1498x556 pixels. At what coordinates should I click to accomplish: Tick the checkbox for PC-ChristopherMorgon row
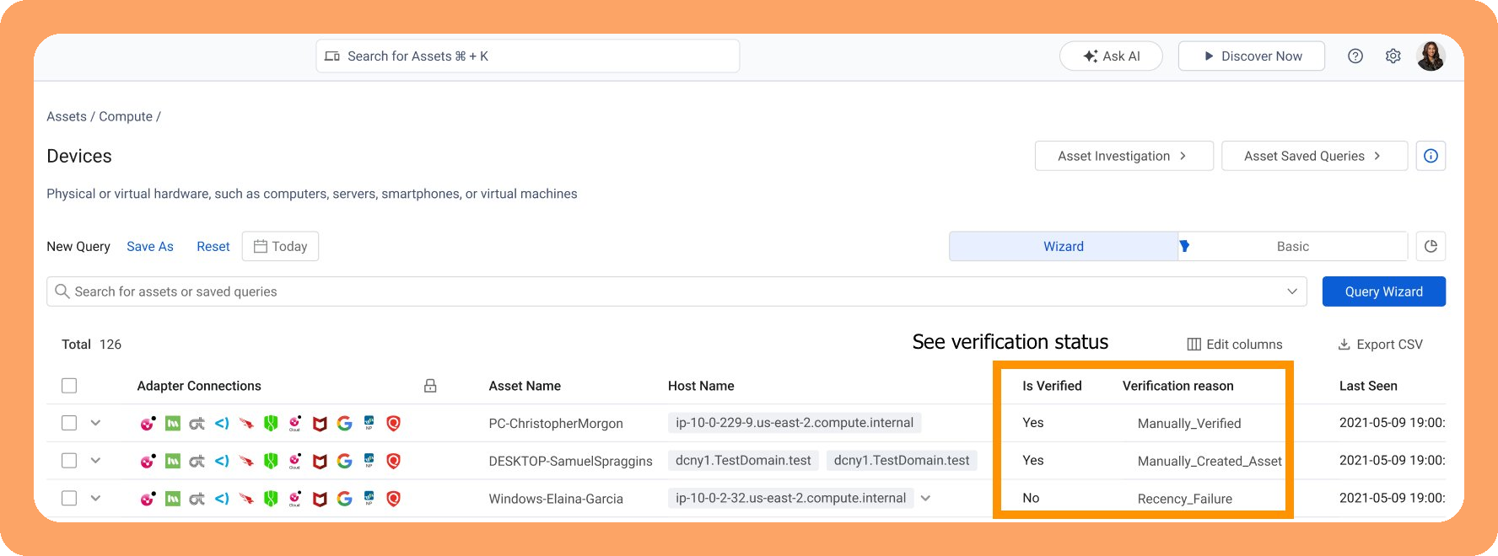[x=69, y=423]
